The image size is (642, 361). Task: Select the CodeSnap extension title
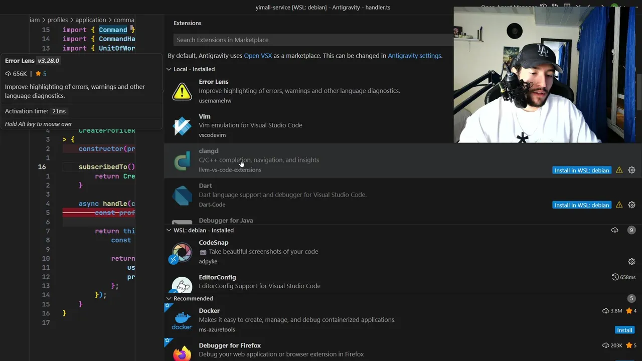214,243
